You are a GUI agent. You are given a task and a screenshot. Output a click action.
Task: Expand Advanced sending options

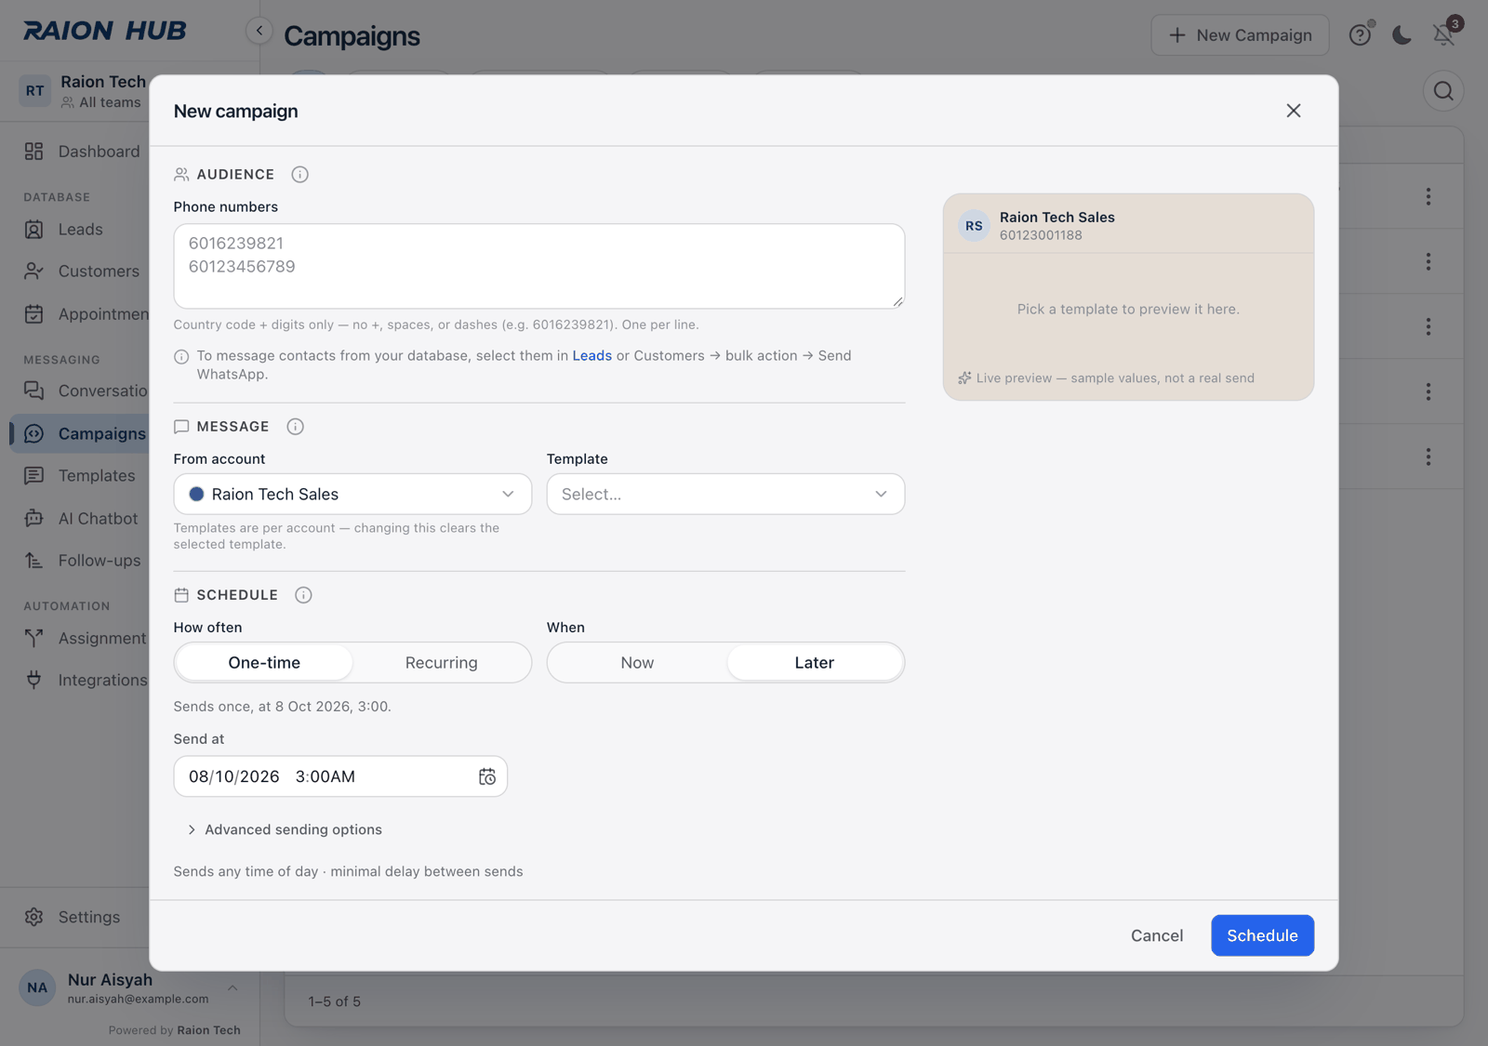(x=285, y=829)
